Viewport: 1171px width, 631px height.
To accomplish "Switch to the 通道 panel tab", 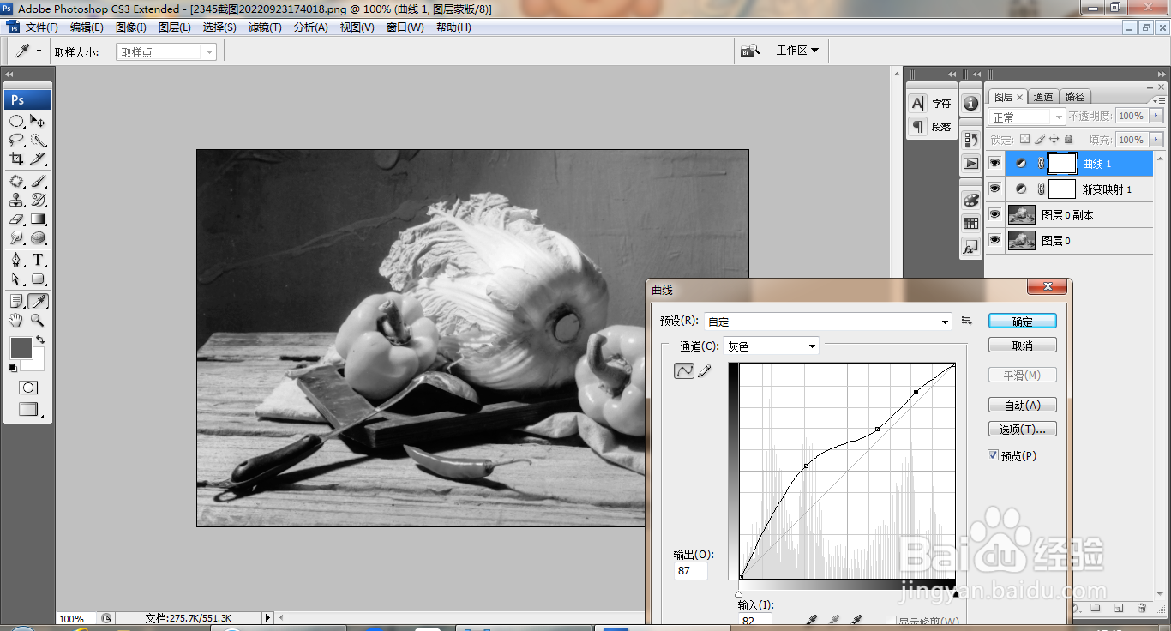I will click(1043, 97).
